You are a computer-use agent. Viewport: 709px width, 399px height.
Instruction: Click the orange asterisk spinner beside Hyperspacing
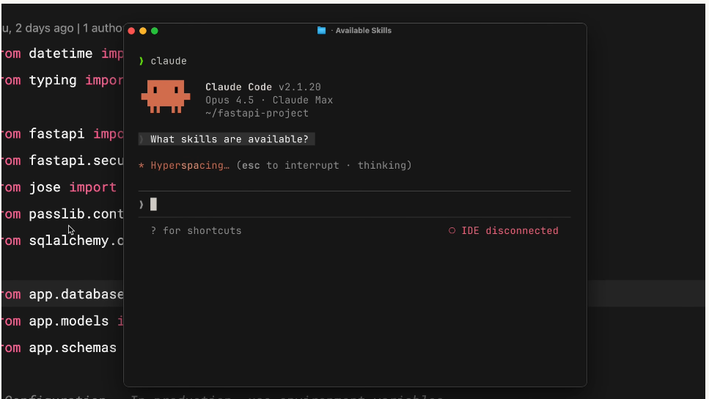click(142, 166)
